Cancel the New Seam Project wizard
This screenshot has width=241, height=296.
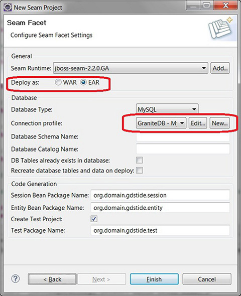(x=207, y=279)
